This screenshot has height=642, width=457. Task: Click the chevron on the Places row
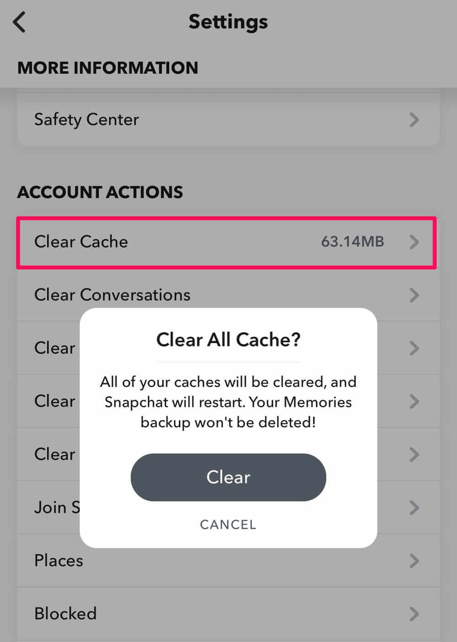pos(414,561)
